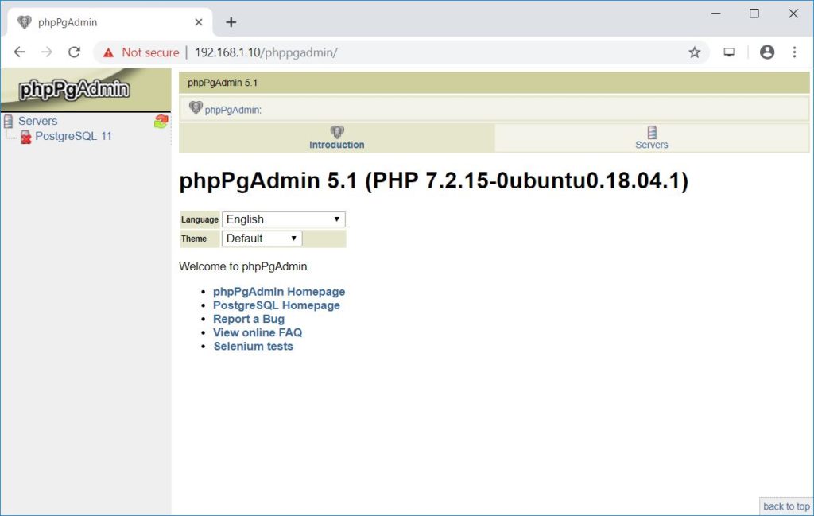Click the 'Language' field label
Viewport: 814px width, 516px height.
pyautogui.click(x=200, y=219)
